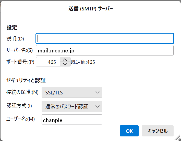Click the chevron beside 通常のパスワード認証
The image size is (181, 141).
pos(98,106)
